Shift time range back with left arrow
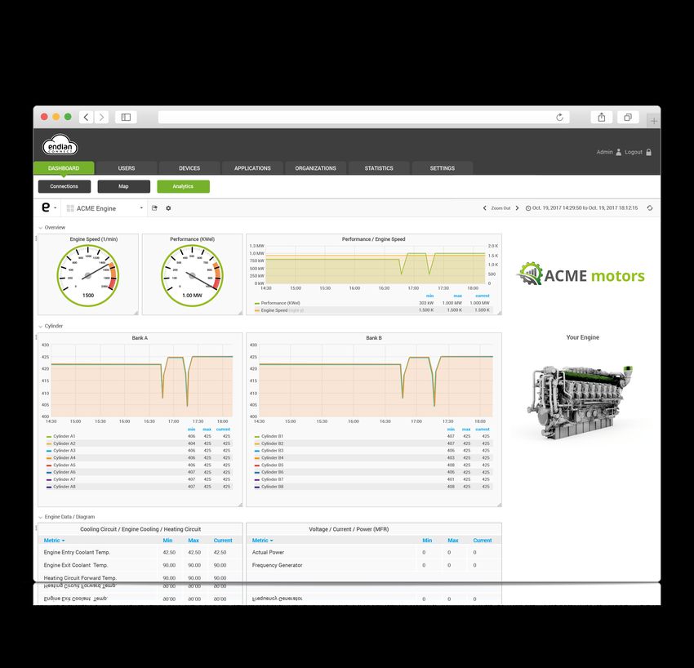694x668 pixels. coord(485,208)
